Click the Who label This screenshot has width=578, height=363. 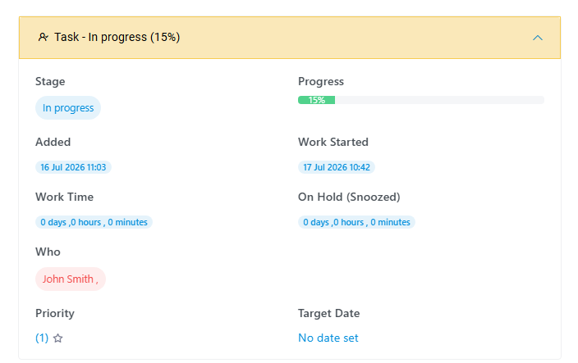coord(48,252)
